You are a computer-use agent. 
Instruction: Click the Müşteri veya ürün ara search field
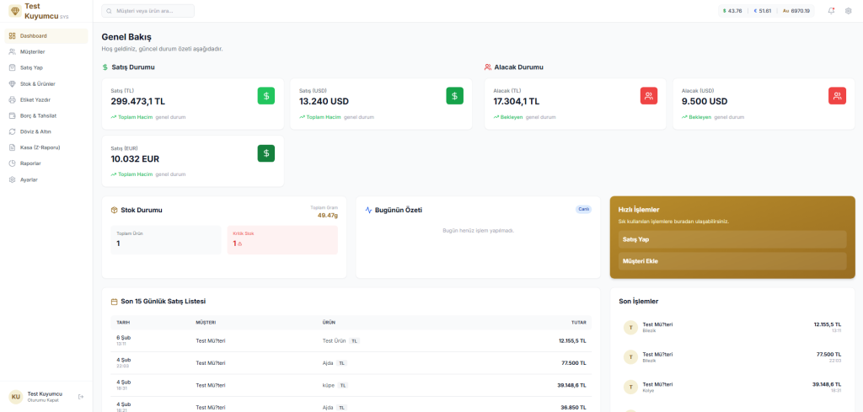pos(147,11)
